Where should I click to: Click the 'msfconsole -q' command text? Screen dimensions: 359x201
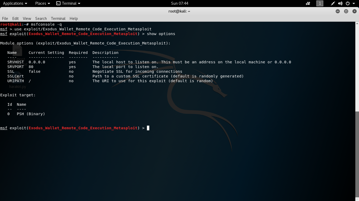click(x=46, y=24)
